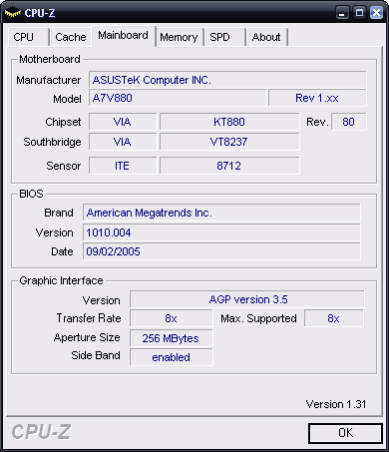Minimize the CPU-Z window

342,13
